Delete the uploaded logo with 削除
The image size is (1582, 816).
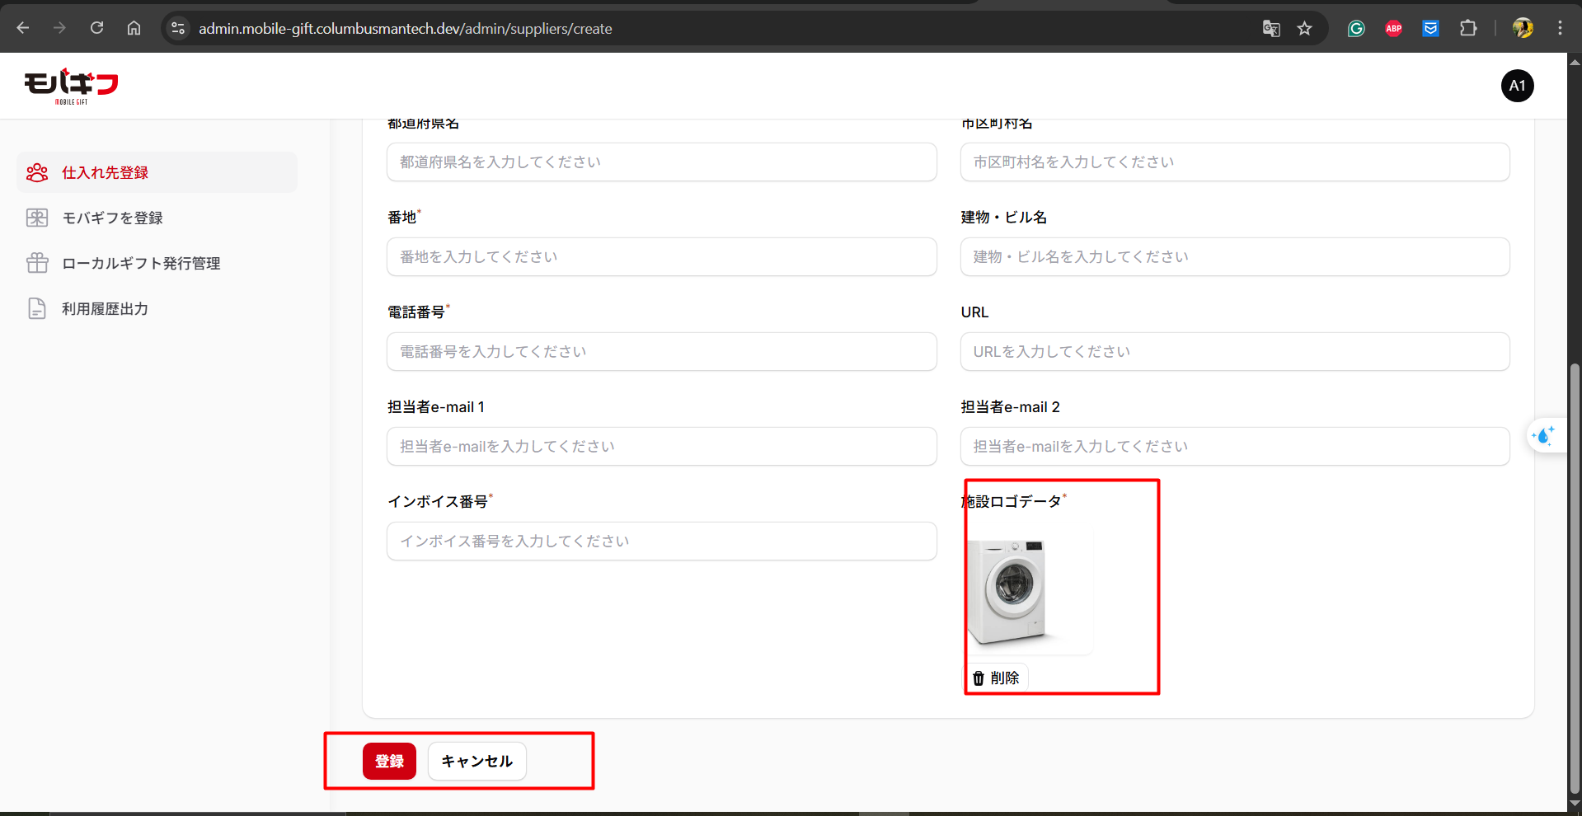[997, 678]
